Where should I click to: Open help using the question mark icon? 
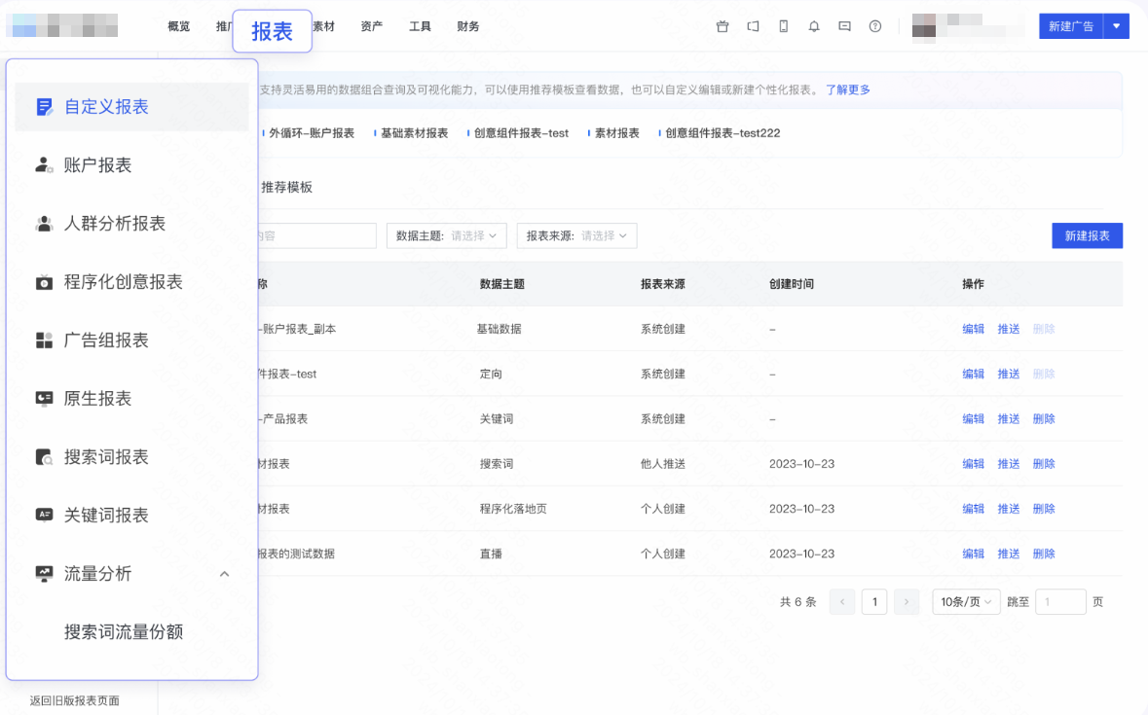click(x=874, y=26)
